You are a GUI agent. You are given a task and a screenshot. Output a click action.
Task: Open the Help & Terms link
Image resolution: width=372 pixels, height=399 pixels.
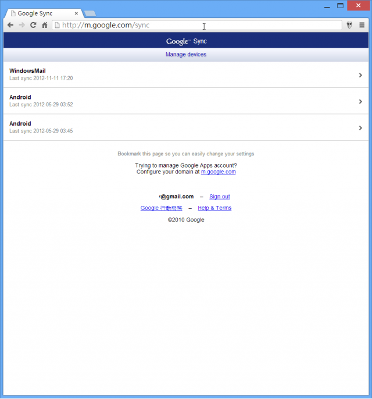pyautogui.click(x=214, y=208)
